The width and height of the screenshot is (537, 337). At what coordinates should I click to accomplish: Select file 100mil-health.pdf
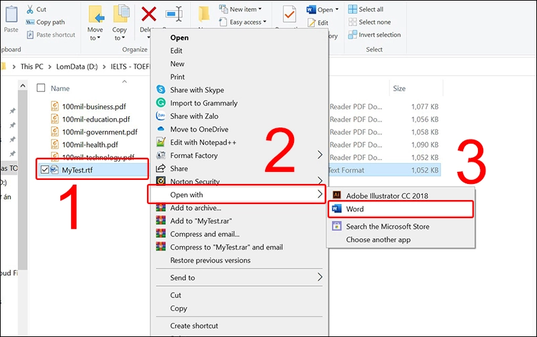click(x=90, y=144)
